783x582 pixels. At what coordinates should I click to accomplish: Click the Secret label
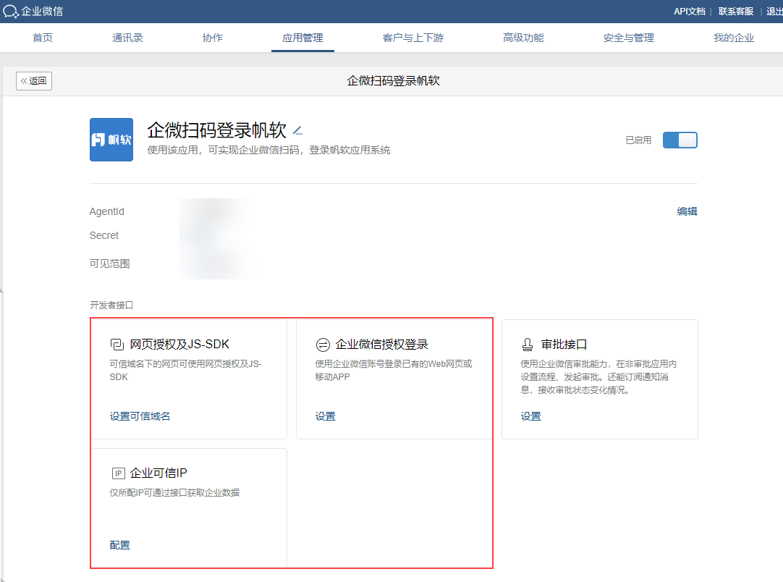104,235
